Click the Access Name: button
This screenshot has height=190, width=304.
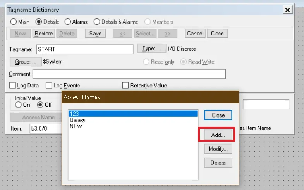(36, 117)
